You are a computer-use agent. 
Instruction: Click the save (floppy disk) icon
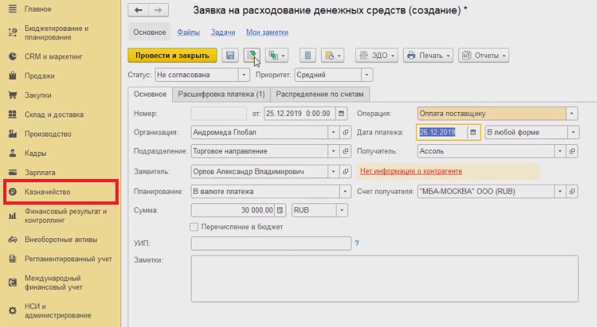(230, 56)
